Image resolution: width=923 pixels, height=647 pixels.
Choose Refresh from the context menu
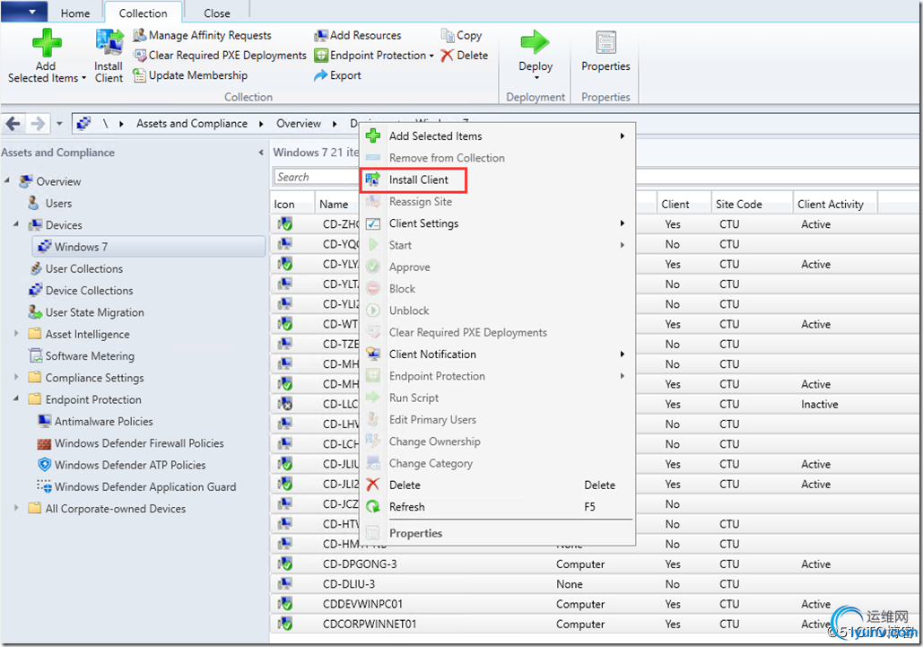pos(406,507)
